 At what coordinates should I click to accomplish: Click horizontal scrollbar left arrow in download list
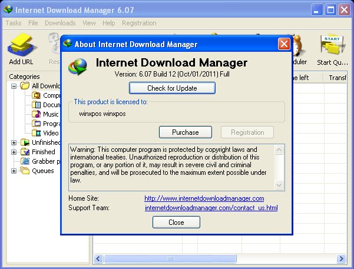click(98, 258)
